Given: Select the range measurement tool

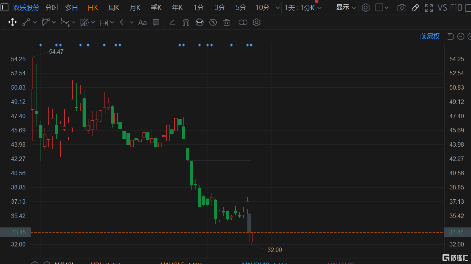Looking at the screenshot, I should (104, 23).
